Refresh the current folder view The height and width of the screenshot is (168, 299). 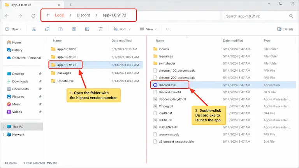tap(33, 16)
